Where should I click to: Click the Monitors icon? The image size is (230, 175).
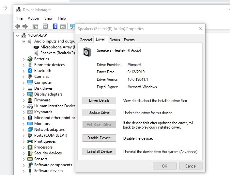(x=30, y=124)
